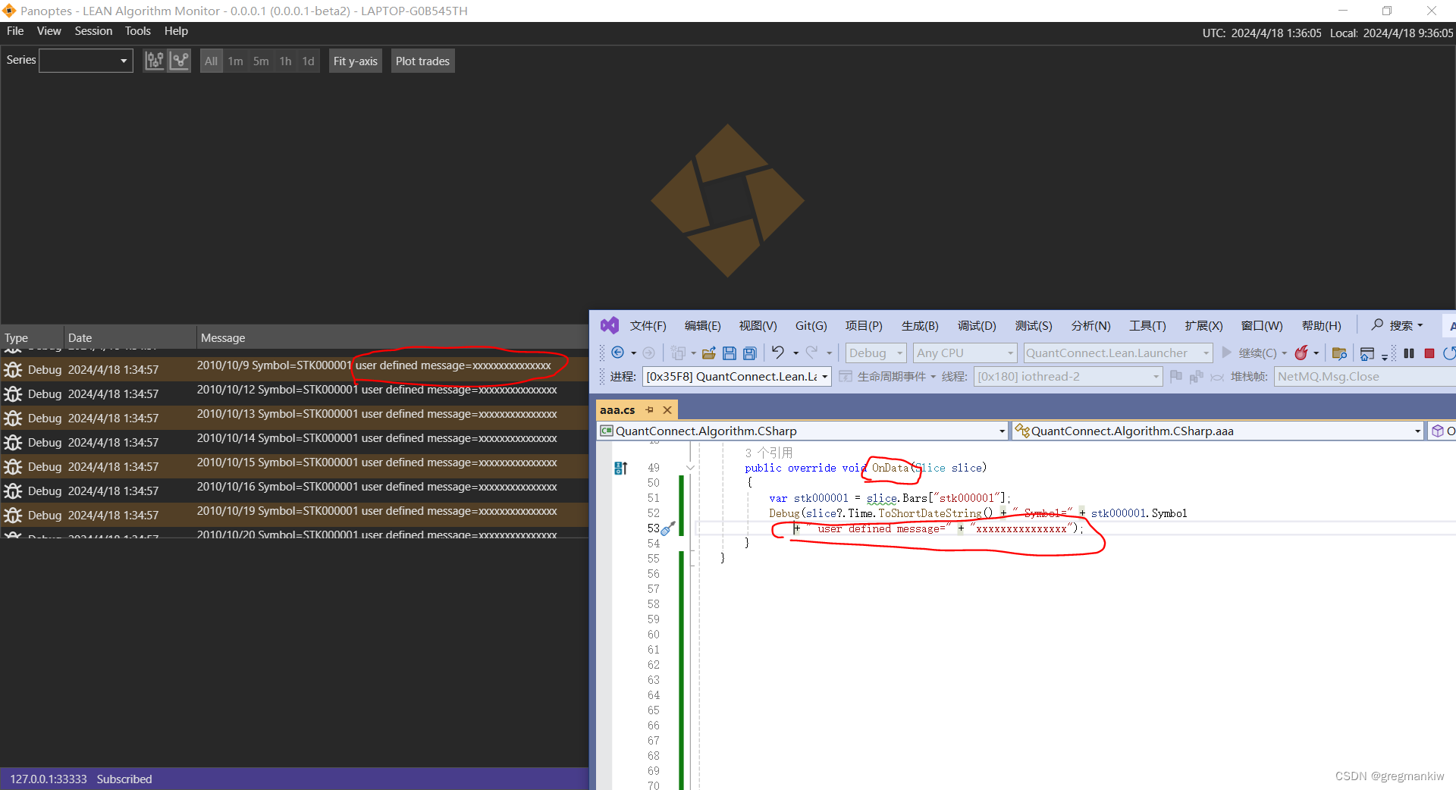Sort log by Type column header

point(32,337)
